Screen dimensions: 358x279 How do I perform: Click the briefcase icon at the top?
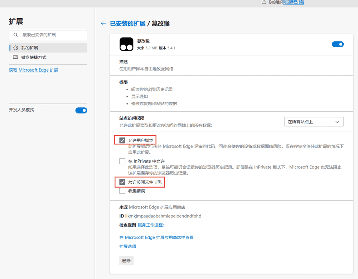[x=264, y=2]
